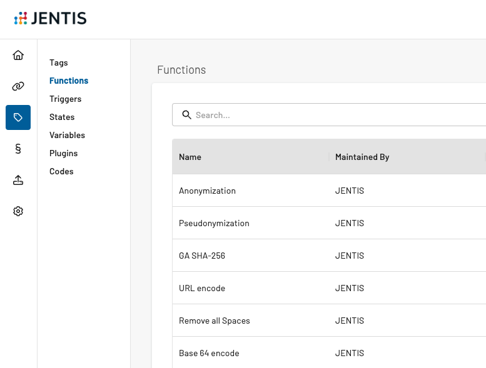The image size is (486, 368).
Task: Open the Plugins menu item
Action: (x=64, y=154)
